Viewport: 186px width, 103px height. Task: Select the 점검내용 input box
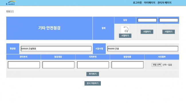tap(128, 65)
